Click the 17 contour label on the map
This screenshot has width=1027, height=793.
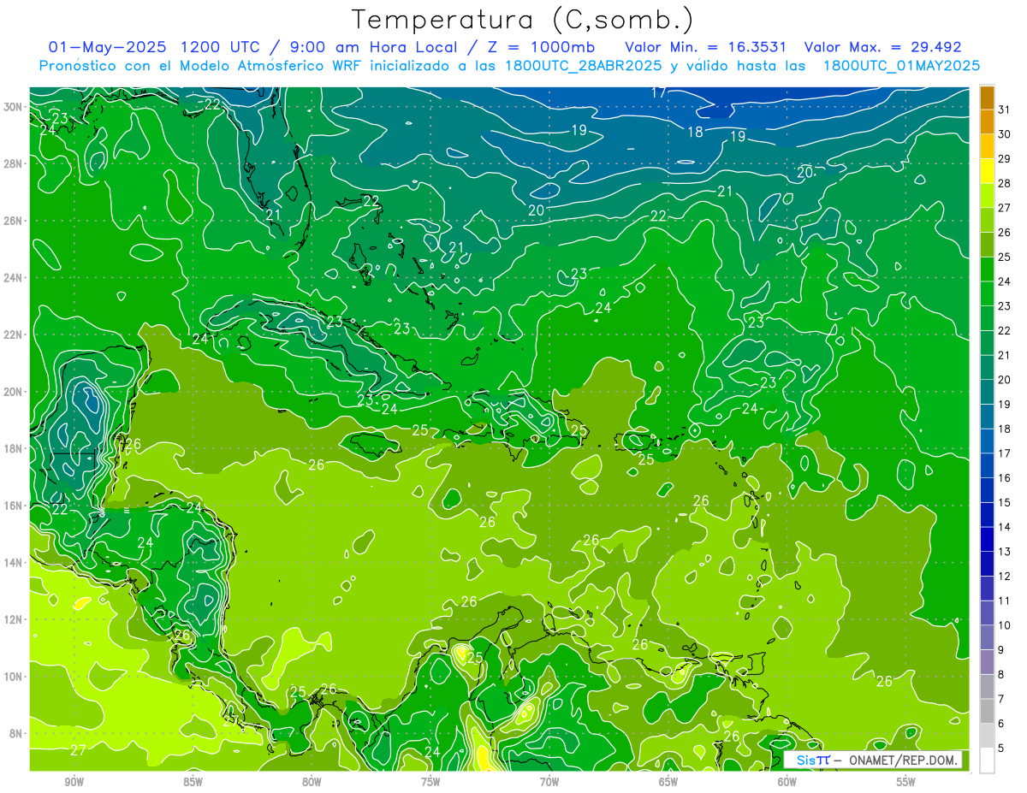[658, 92]
